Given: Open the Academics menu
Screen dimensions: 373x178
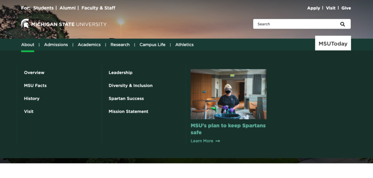Looking at the screenshot, I should click(x=89, y=45).
